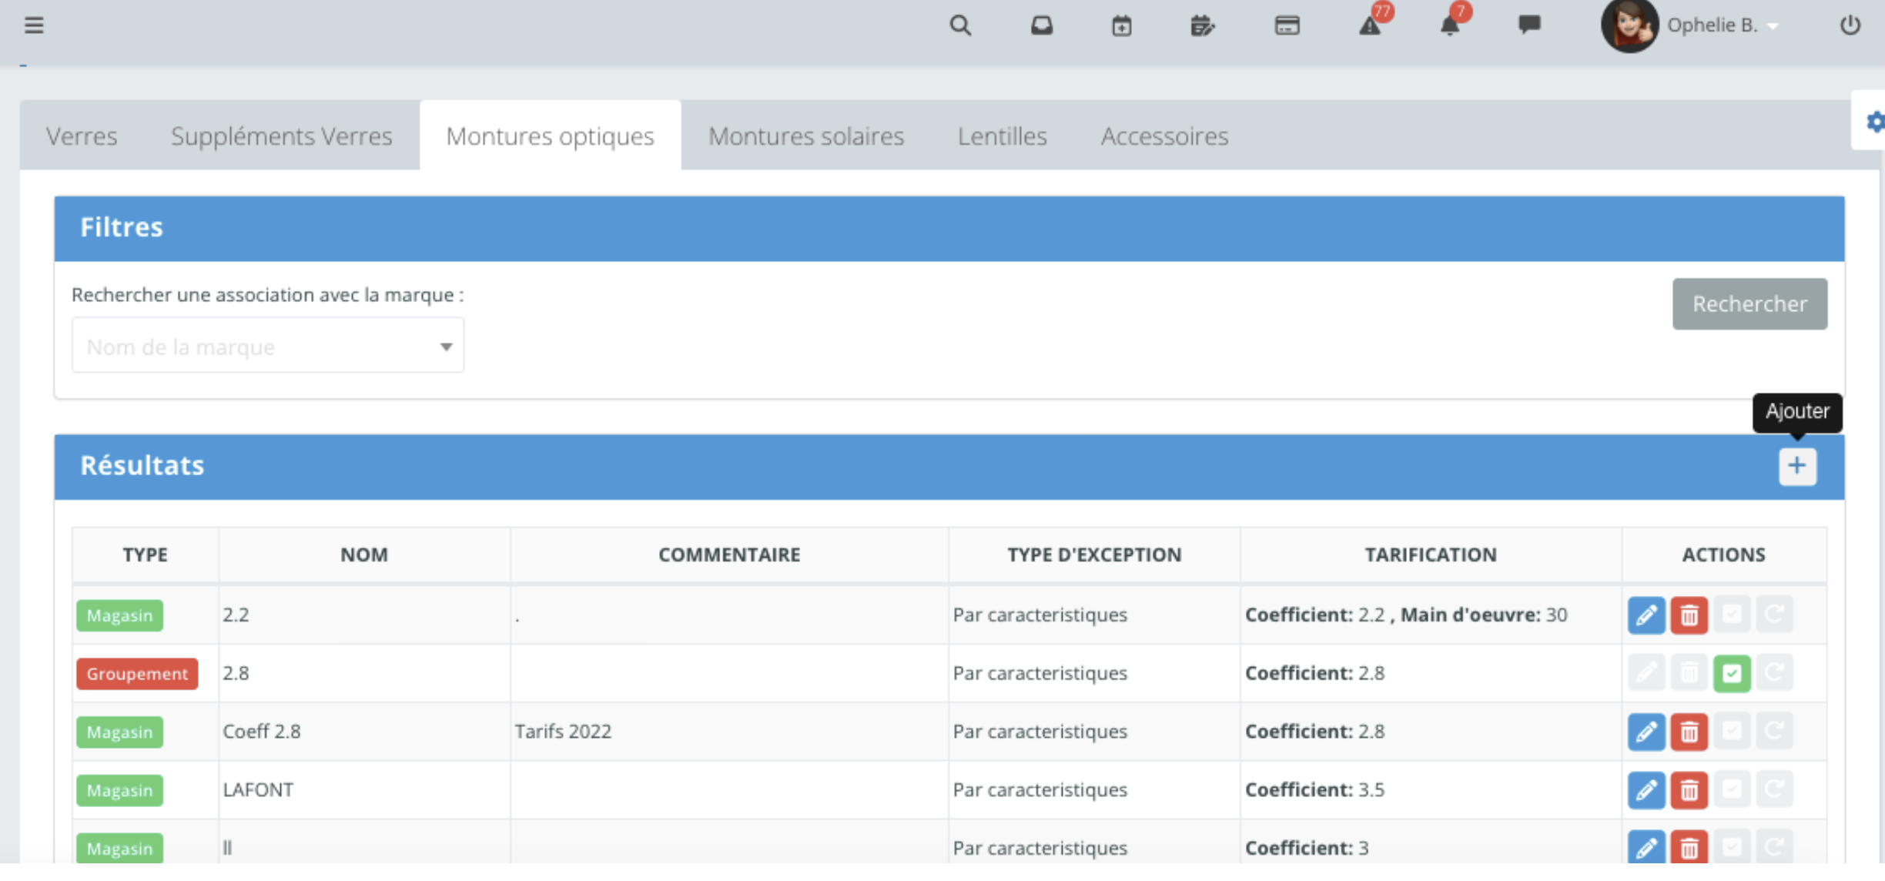Click the search magnifier icon
The width and height of the screenshot is (1885, 881).
pyautogui.click(x=959, y=25)
